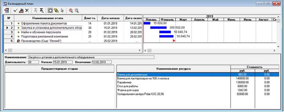Screen dimensions: 284x112
Task: Select row Найм и обучение персонала
Action: (72, 32)
